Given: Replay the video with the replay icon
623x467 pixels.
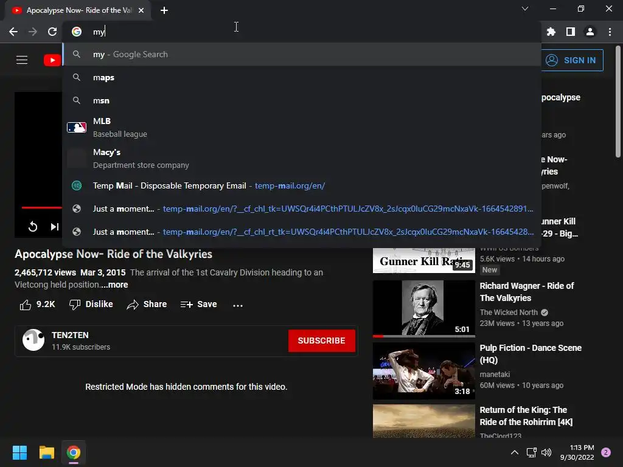Looking at the screenshot, I should pos(33,227).
